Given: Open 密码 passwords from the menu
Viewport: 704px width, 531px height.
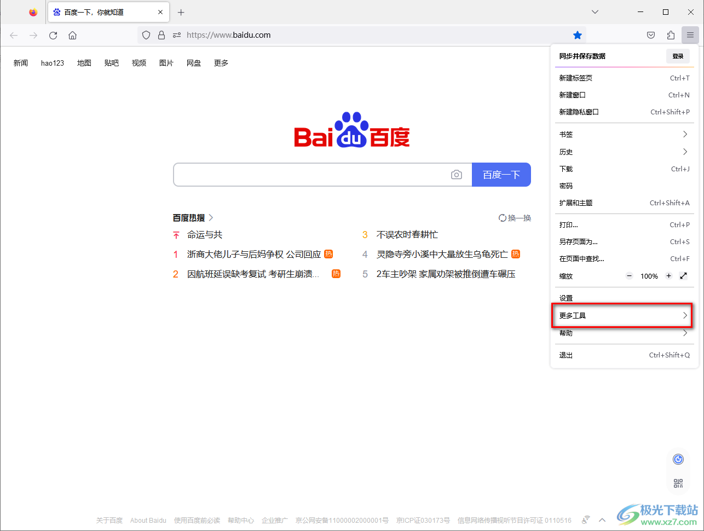Looking at the screenshot, I should click(624, 186).
